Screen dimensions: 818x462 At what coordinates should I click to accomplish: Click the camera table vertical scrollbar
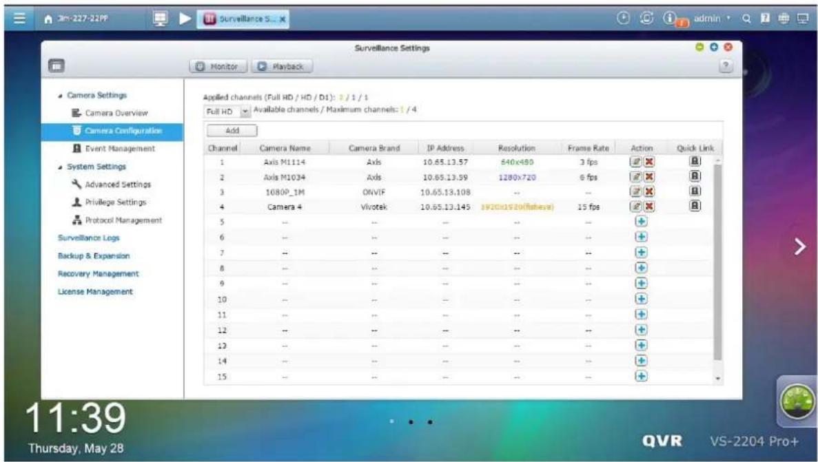[718, 262]
